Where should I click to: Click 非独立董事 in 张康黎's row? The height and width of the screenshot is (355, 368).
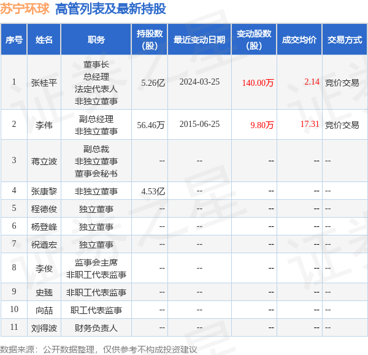click(x=96, y=191)
